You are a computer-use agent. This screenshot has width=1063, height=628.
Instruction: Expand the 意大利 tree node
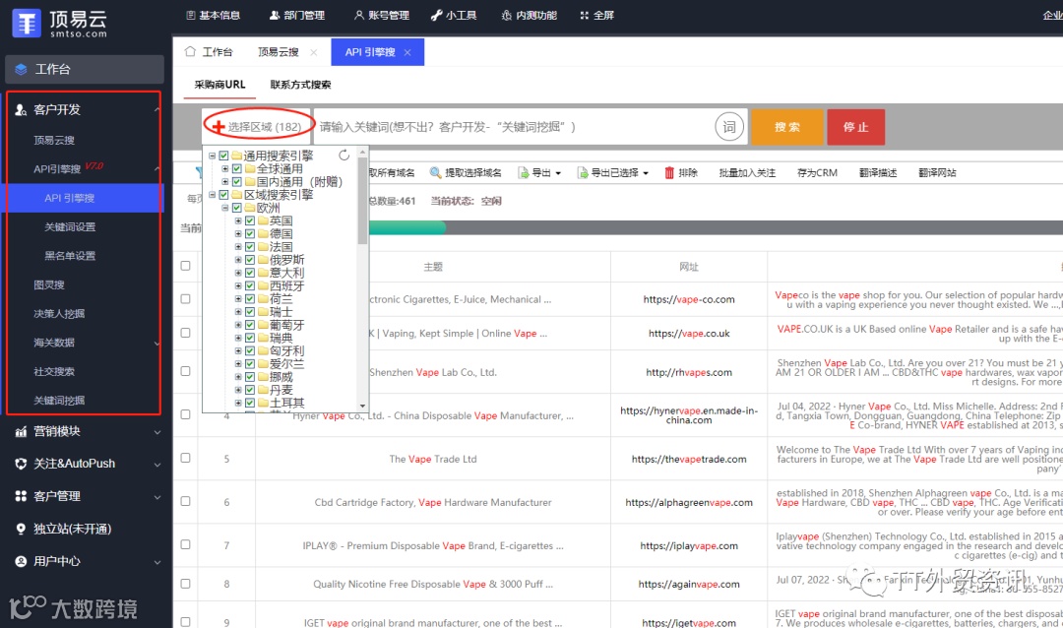pos(238,273)
